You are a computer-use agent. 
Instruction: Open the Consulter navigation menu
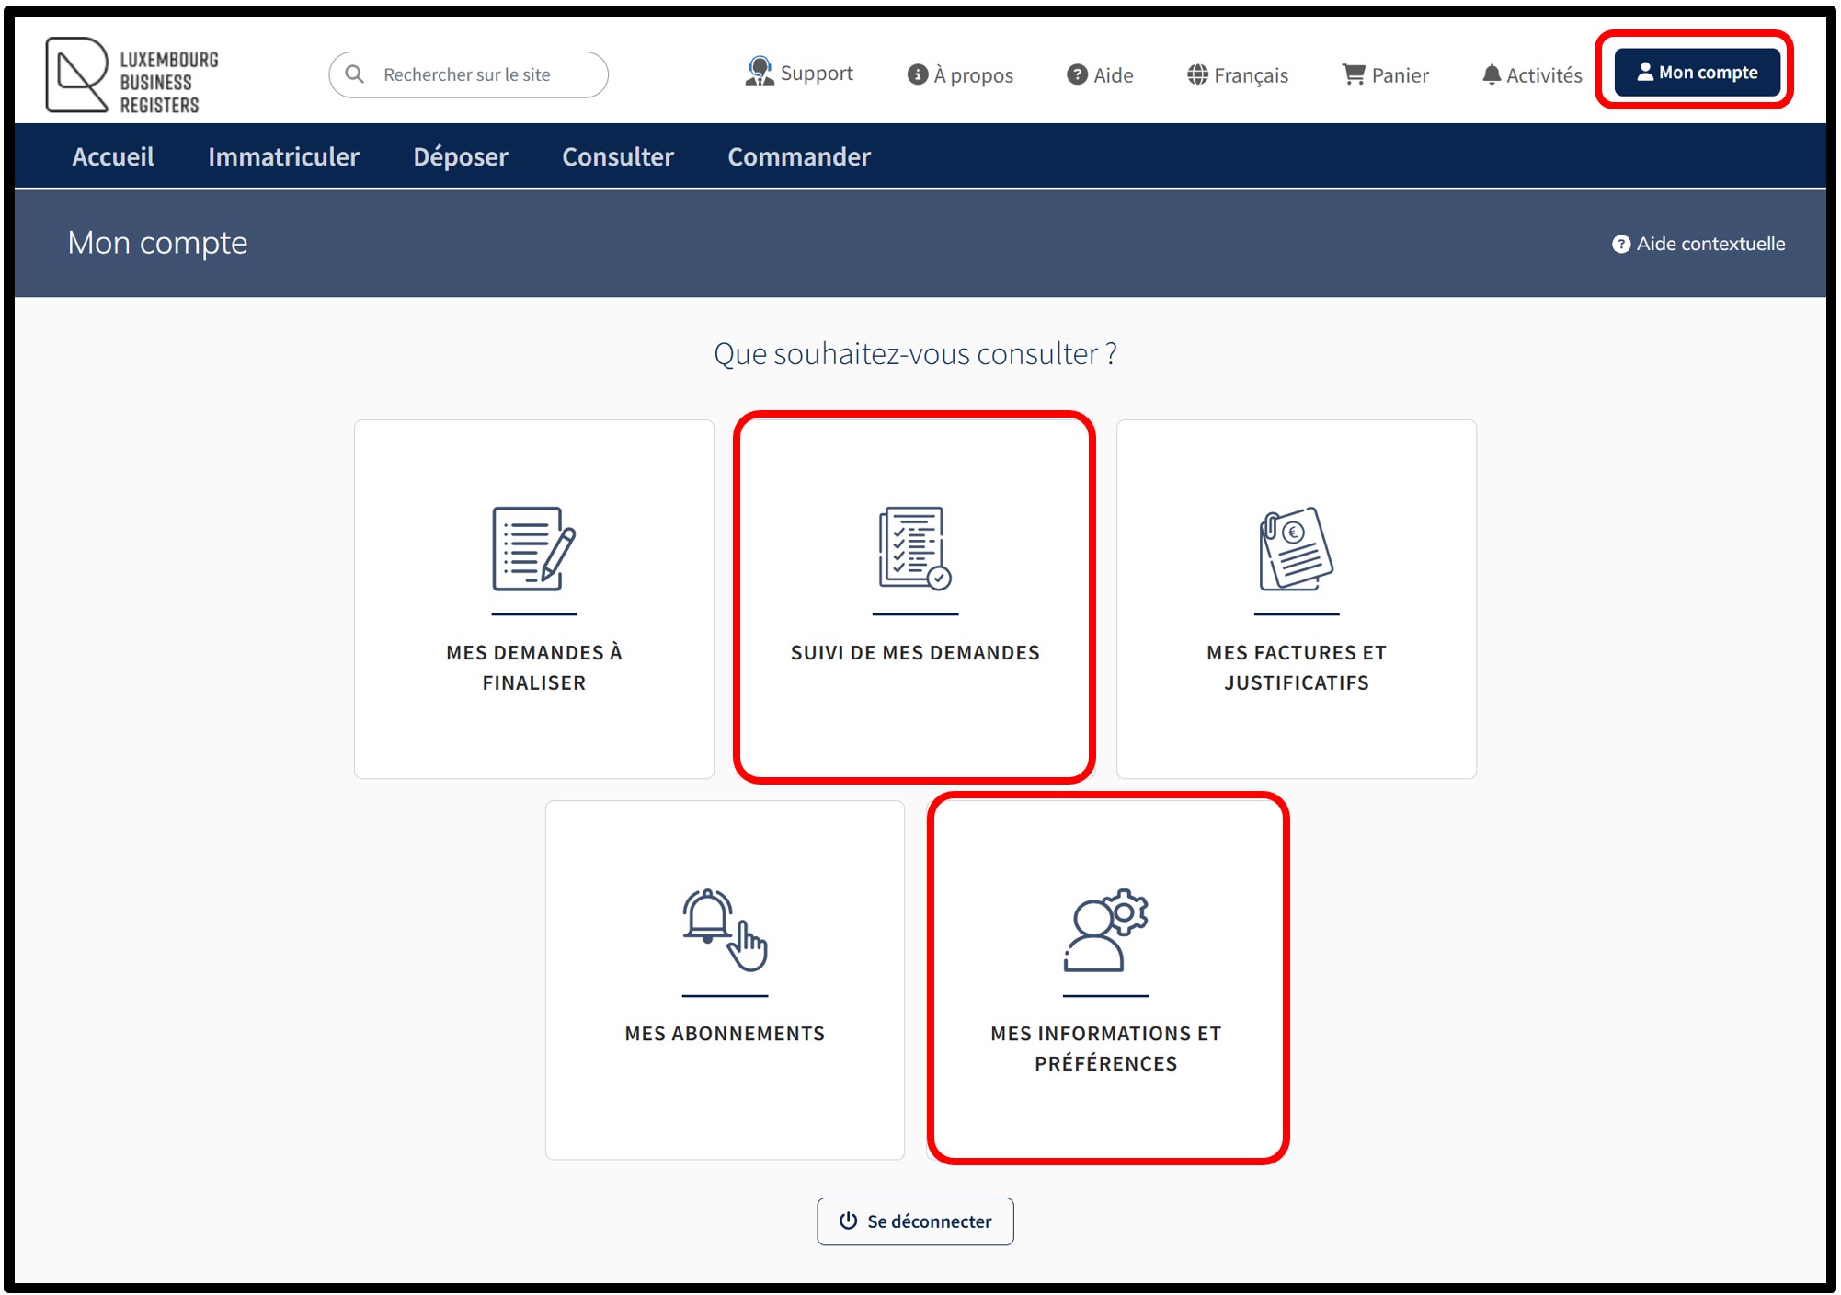point(618,157)
